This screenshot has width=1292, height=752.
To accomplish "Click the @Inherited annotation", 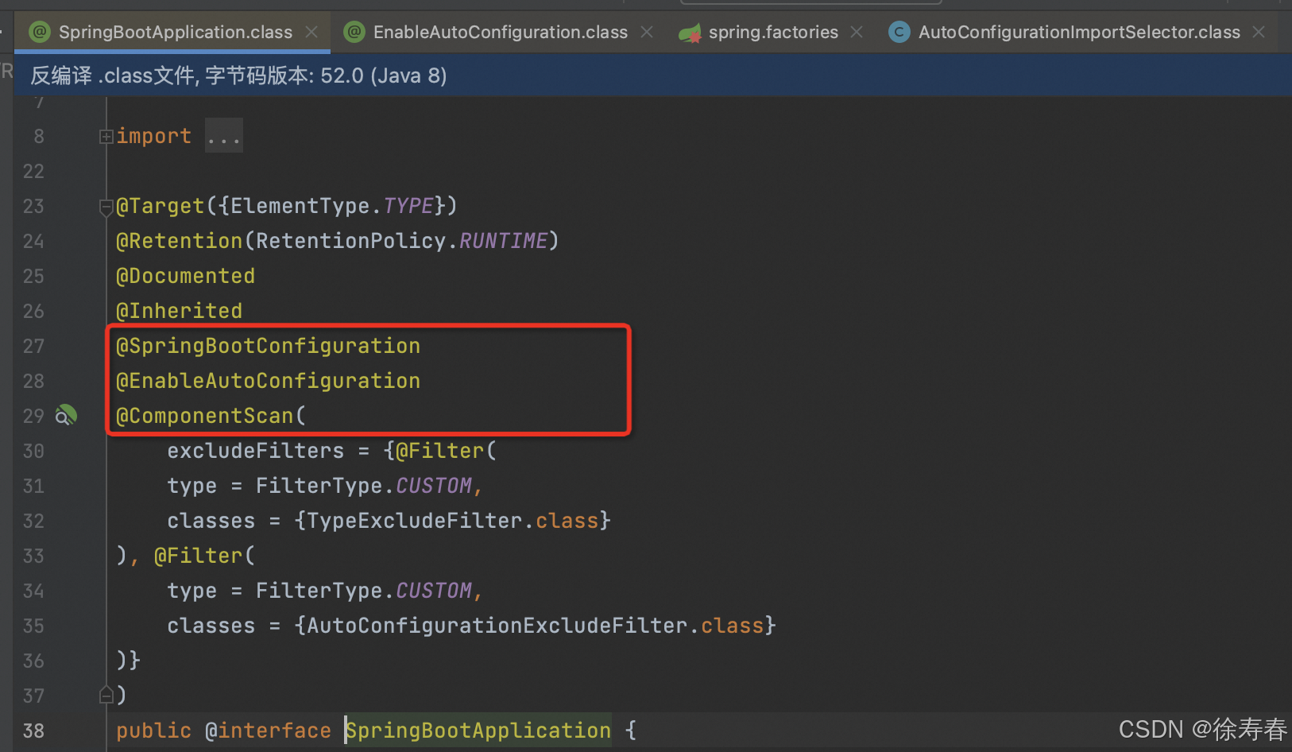I will click(179, 311).
